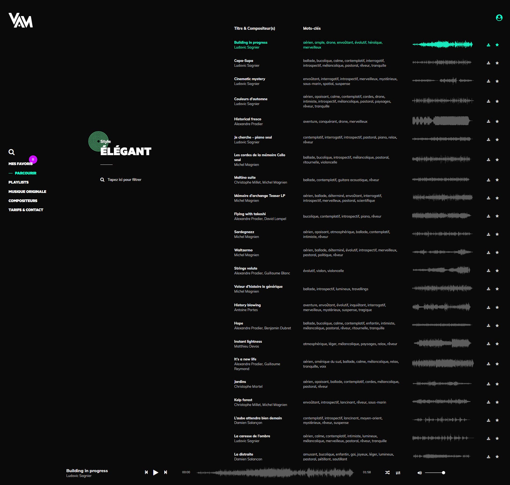The height and width of the screenshot is (485, 510).
Task: Click the 'Tapez ici pour filtrer' field
Action: click(x=124, y=180)
